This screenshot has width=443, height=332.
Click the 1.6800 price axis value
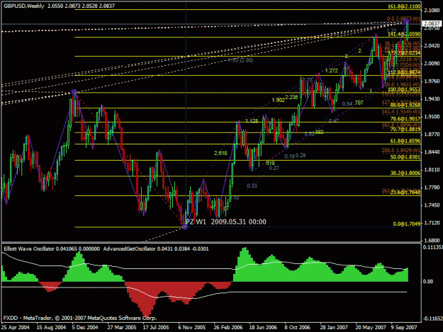[x=432, y=241]
